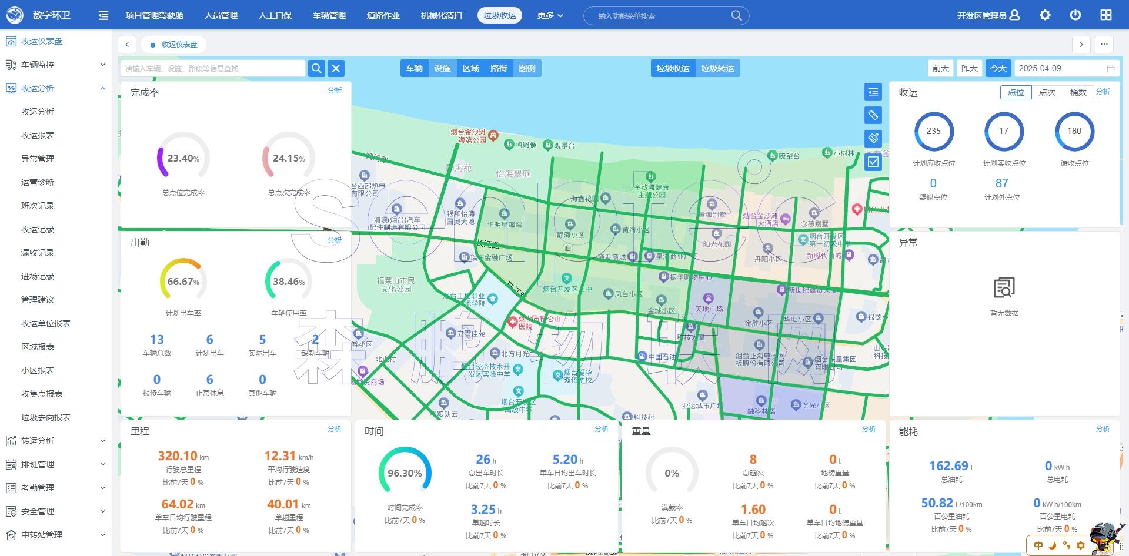Collapse sidebar with hamburger menu icon
Screen dimensions: 1129x556
tap(103, 15)
